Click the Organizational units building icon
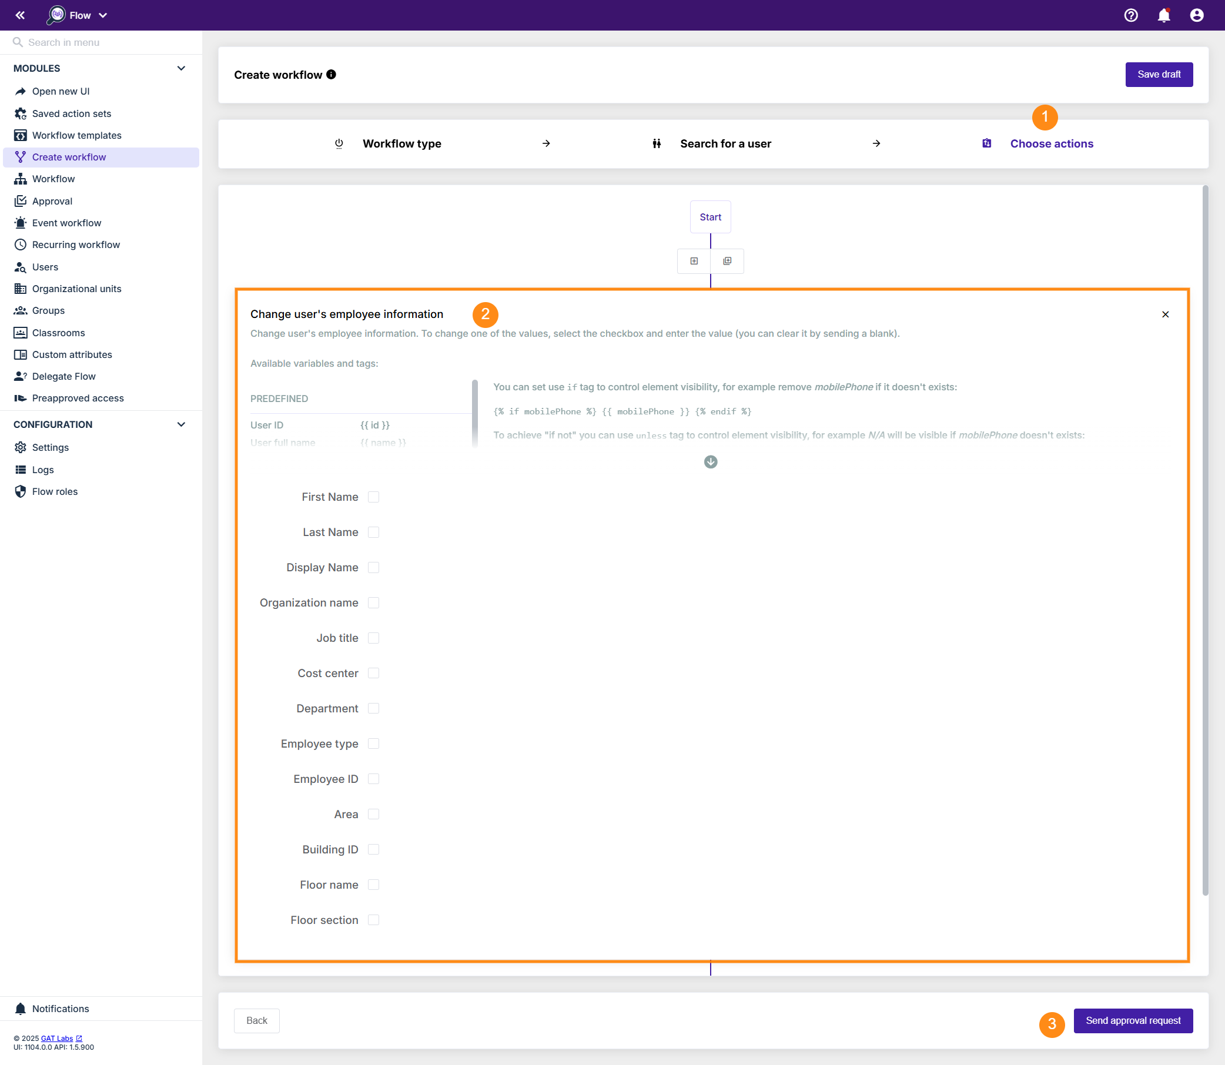Screen dimensions: 1225x1065 pos(20,289)
